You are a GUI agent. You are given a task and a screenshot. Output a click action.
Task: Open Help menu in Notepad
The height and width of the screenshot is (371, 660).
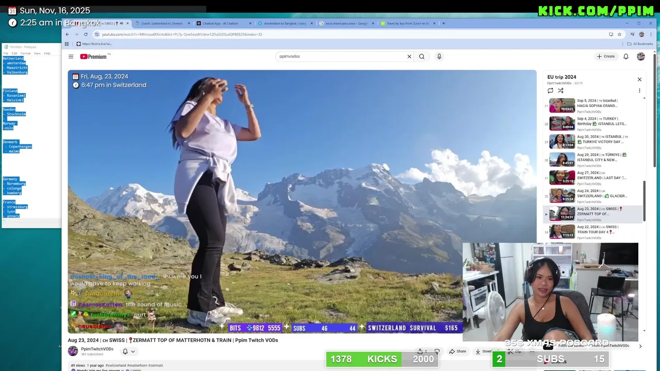(x=47, y=53)
